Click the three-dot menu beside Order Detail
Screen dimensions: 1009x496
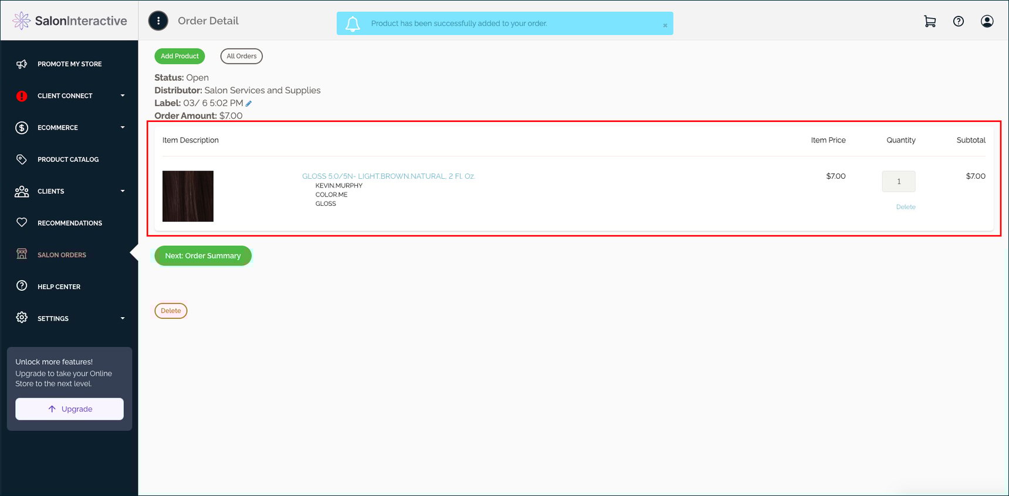158,21
